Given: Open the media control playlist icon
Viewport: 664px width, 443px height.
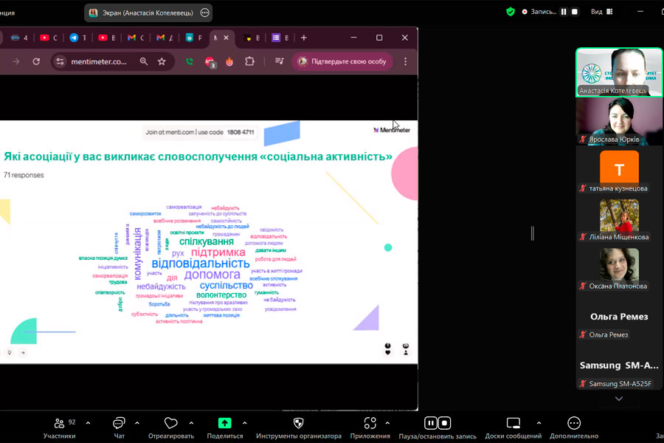Looking at the screenshot, I should point(280,61).
